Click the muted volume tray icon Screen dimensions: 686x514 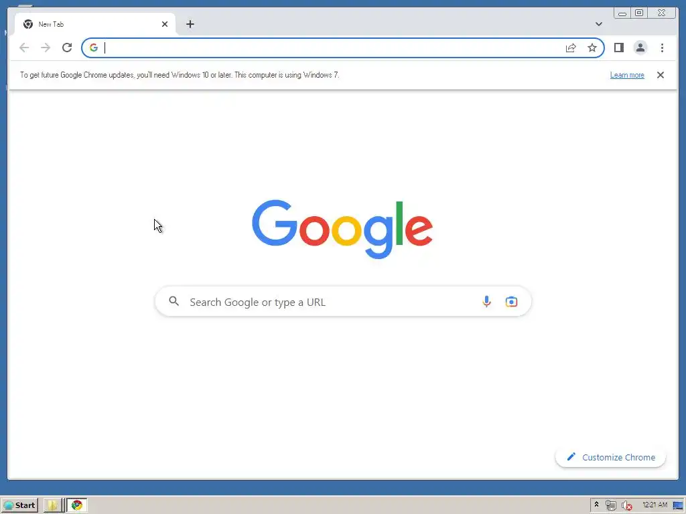pos(626,505)
